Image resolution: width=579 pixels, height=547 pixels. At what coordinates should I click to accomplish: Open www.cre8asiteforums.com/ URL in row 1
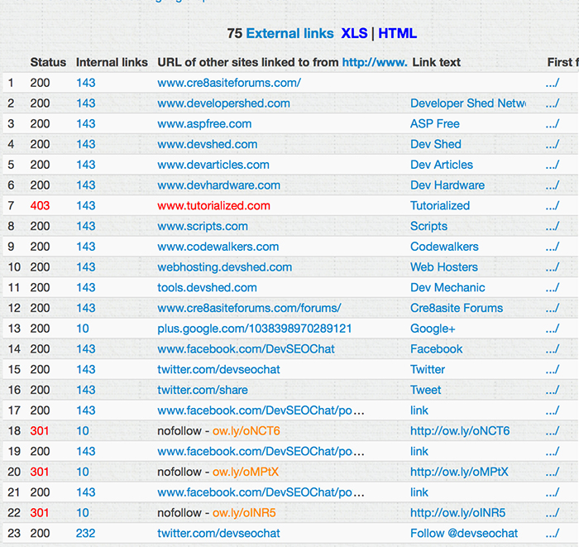coord(229,83)
